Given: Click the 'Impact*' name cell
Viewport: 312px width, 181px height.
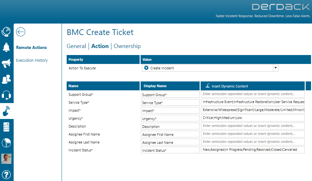Looking at the screenshot, I should [x=75, y=110].
